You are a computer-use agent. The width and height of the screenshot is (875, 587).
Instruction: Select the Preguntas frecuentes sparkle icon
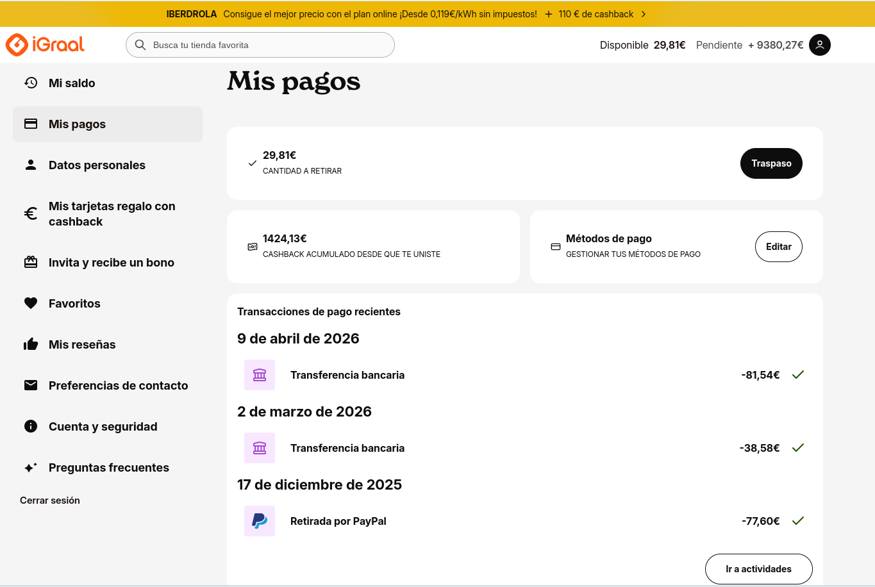click(30, 467)
